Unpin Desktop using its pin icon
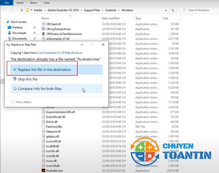Screen dimensions: 219x173 (x=34, y=27)
